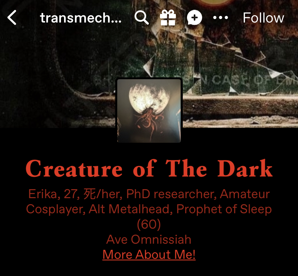Tap the gift box icon
298x276 pixels.
[x=168, y=17]
